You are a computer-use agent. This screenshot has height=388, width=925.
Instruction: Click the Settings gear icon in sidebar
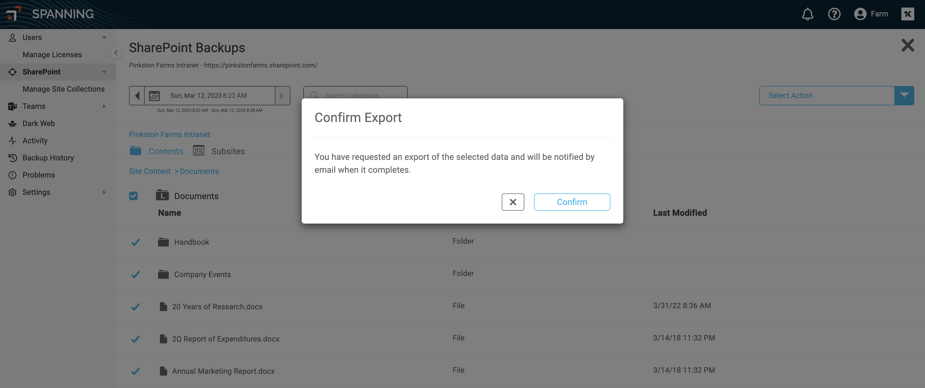pyautogui.click(x=13, y=192)
